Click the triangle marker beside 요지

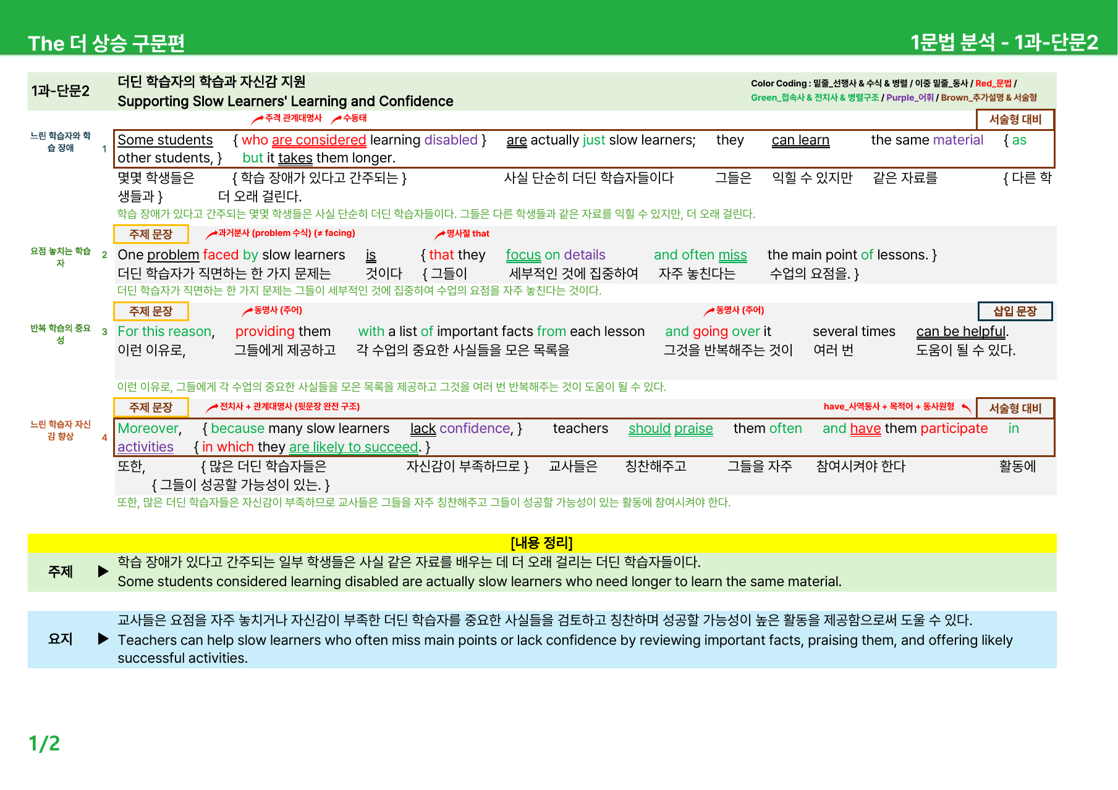(103, 639)
